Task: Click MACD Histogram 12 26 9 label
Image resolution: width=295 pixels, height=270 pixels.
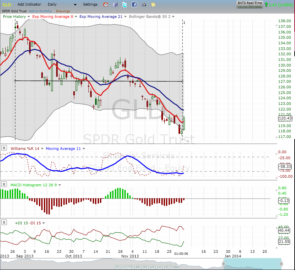Action: 34,185
